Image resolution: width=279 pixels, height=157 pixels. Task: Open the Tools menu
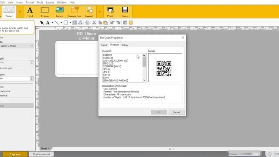[x=40, y=2]
